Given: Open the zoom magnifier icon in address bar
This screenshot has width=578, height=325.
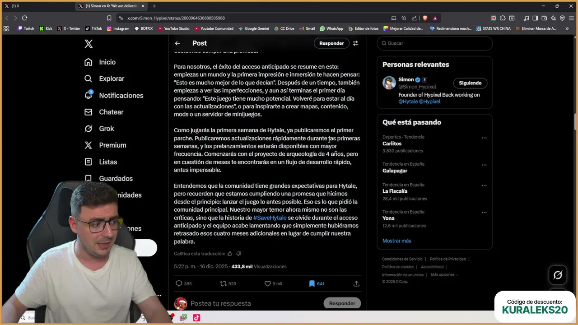Looking at the screenshot, I should (404, 18).
